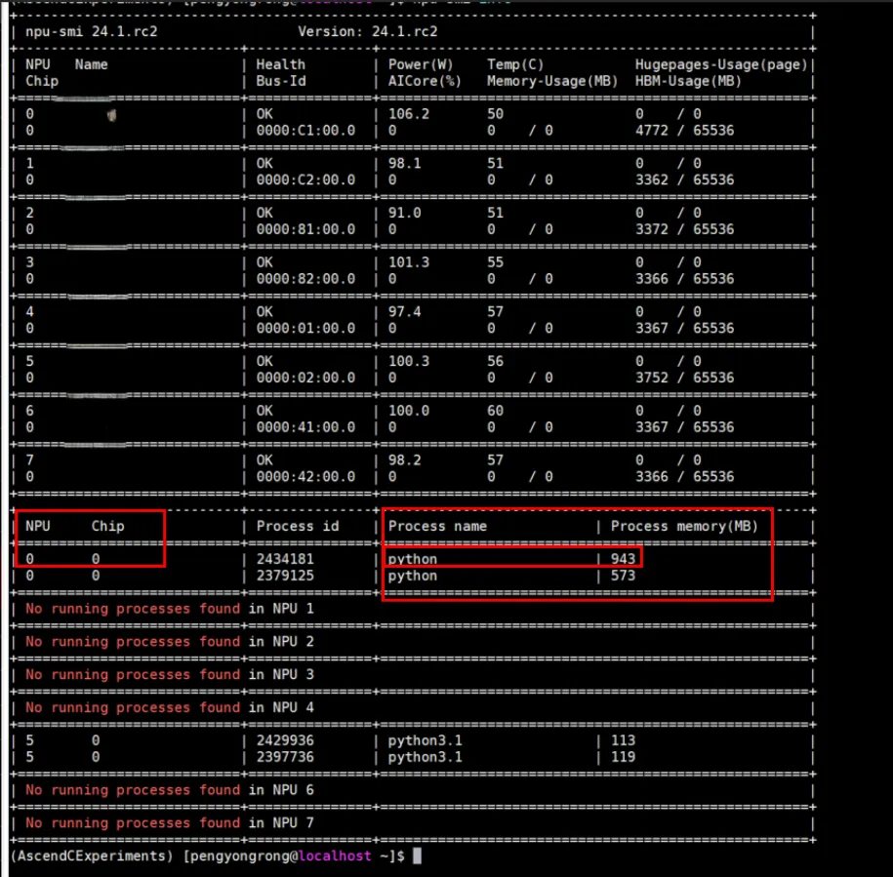Click HBM usage '3362 / 65536'

point(684,180)
